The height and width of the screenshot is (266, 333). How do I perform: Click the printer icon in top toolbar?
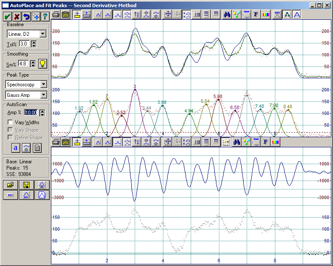[56, 15]
